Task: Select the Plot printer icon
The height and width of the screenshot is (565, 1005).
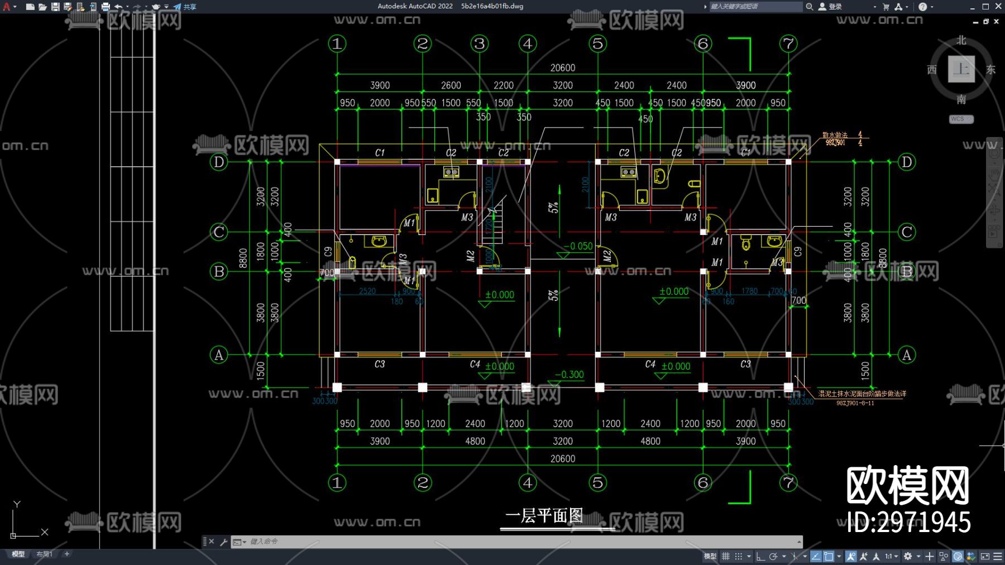Action: (105, 6)
